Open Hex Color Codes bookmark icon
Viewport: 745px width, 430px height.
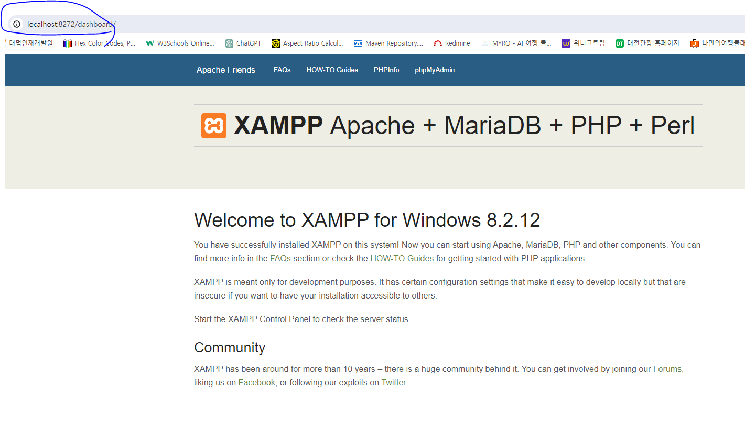pyautogui.click(x=67, y=43)
